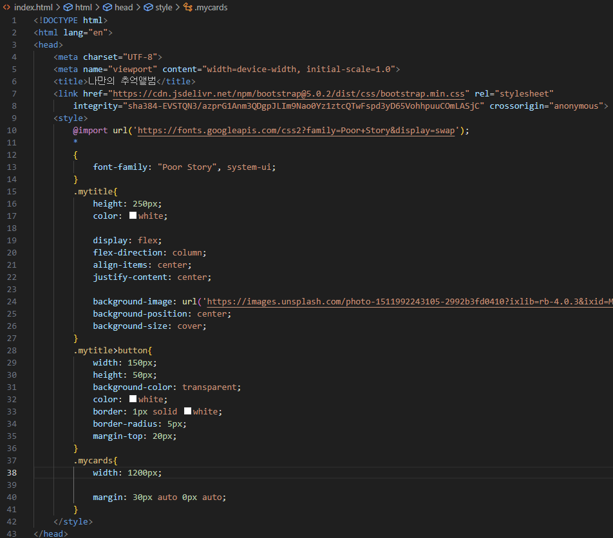The image size is (613, 538).
Task: Click the 'justify-content: center;' declaration
Action: [152, 277]
